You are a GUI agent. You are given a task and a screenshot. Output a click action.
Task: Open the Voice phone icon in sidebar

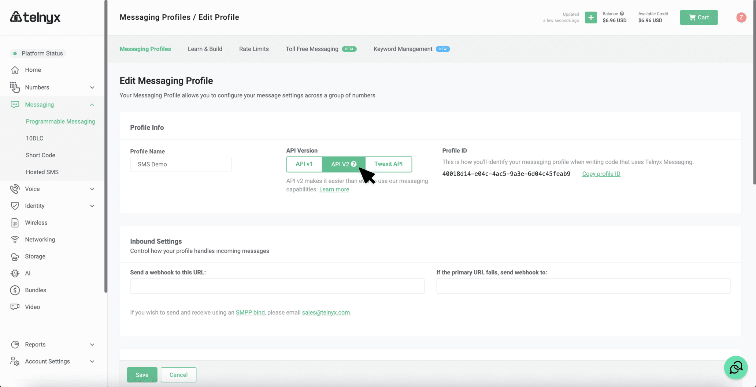coord(15,189)
